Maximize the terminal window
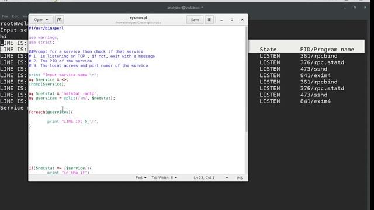Image resolution: width=374 pixels, height=210 pixels. point(355,8)
